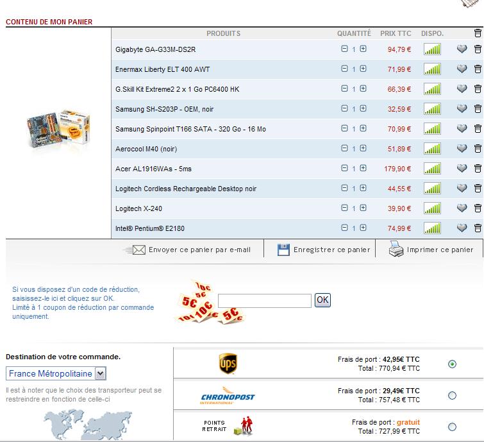Viewport: 484px width, 442px height.
Task: Choose Chronopost delivery radio button
Action: 452,395
